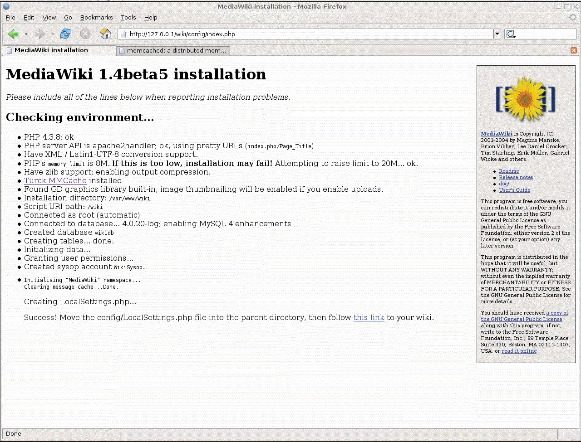Click 'Connected as root (automatic)' line
Image resolution: width=581 pixels, height=442 pixels.
(82, 215)
